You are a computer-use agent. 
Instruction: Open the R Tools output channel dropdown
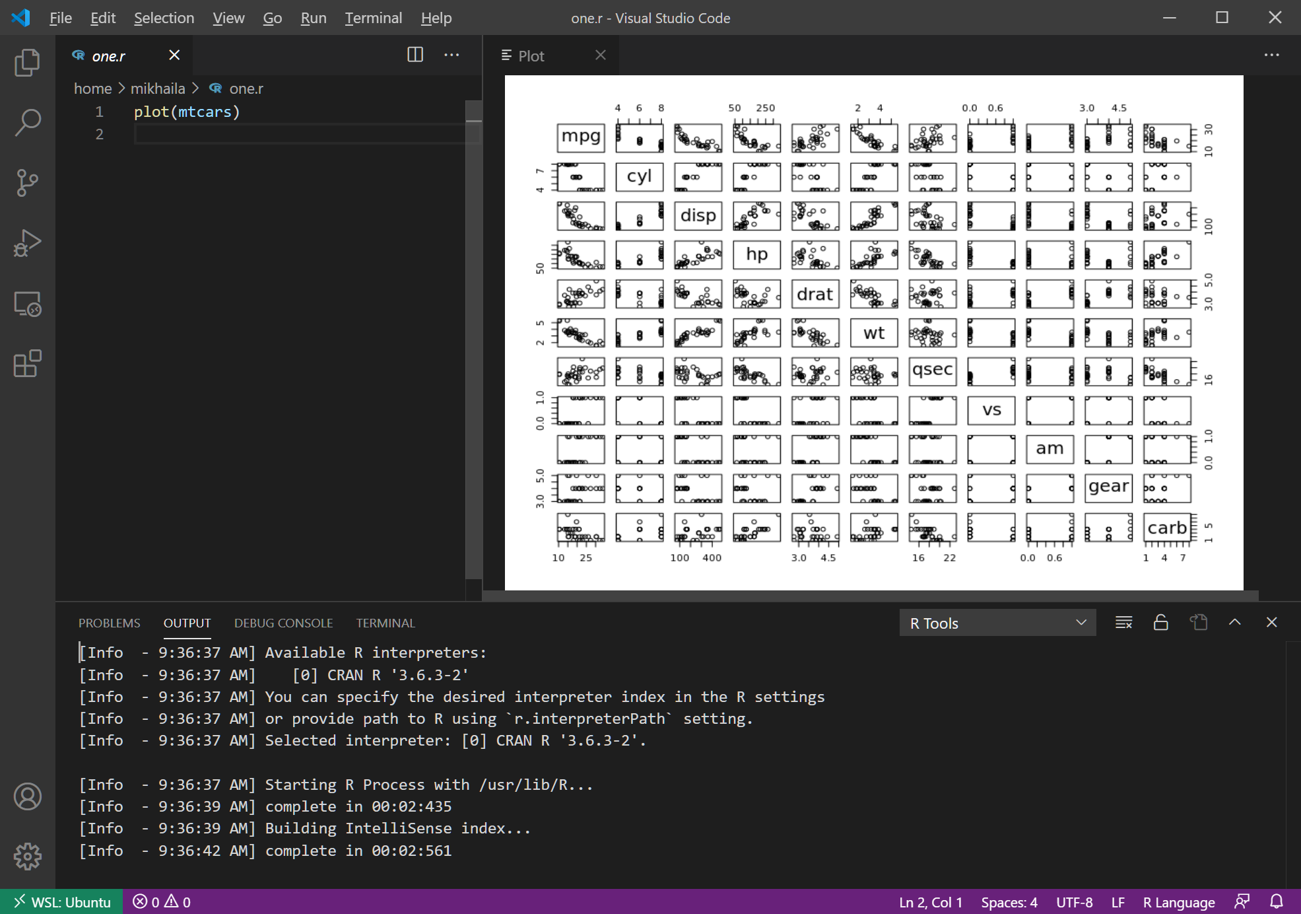[x=997, y=622]
